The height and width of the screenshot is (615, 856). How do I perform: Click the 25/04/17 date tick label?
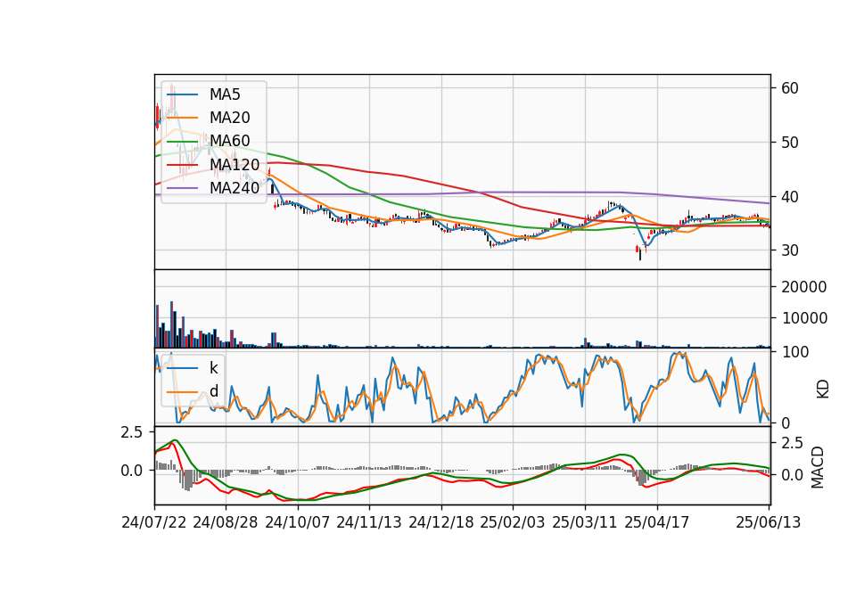(657, 522)
